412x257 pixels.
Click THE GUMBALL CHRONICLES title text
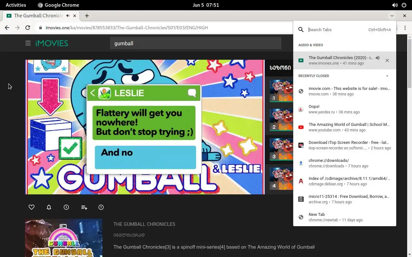pos(144,224)
